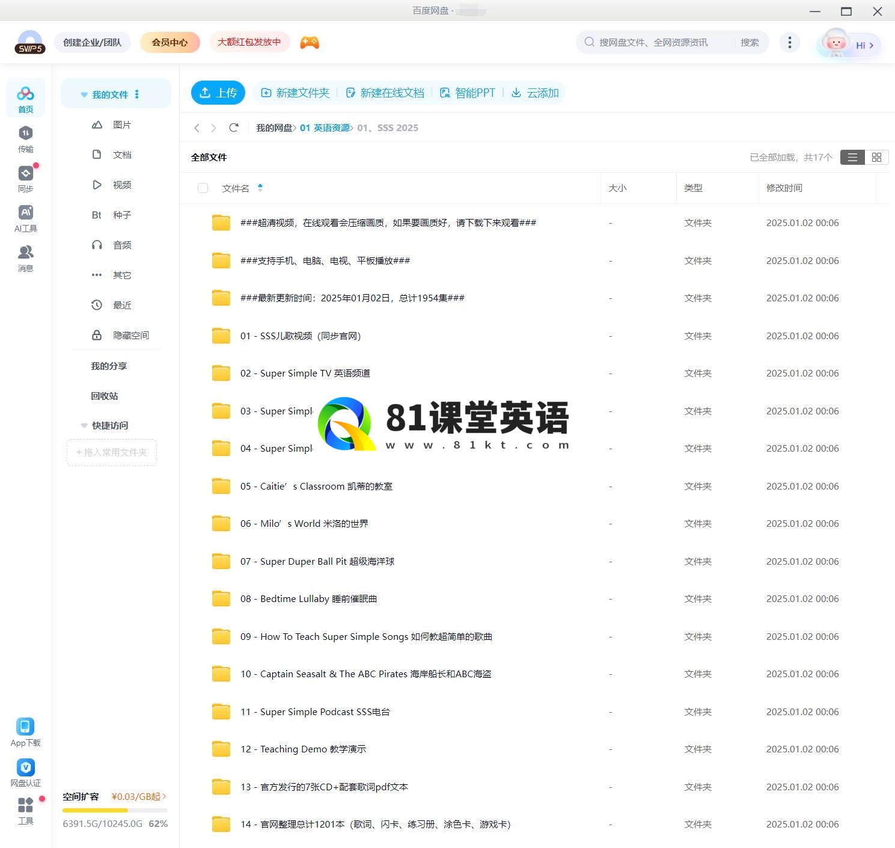Screen dimensions: 895x848
Task: Collapse the 我的文件 tree arrow
Action: tap(84, 94)
